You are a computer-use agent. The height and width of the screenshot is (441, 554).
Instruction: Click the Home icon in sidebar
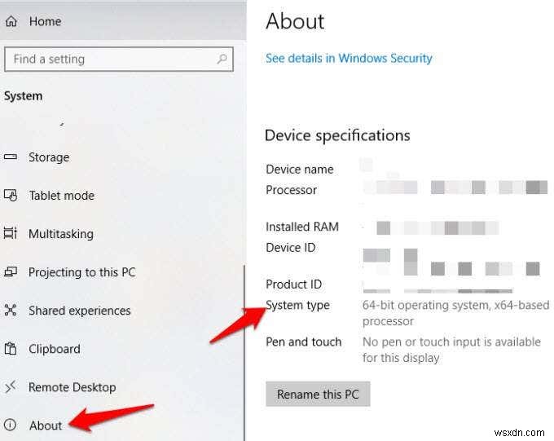pos(11,21)
